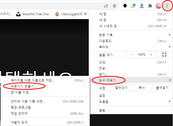Open the Beautiful Free Images bookmark

(34, 14)
